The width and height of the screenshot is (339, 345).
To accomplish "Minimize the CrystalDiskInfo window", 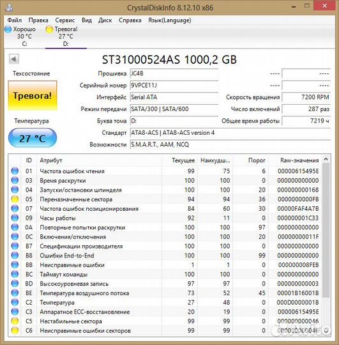I will point(294,7).
